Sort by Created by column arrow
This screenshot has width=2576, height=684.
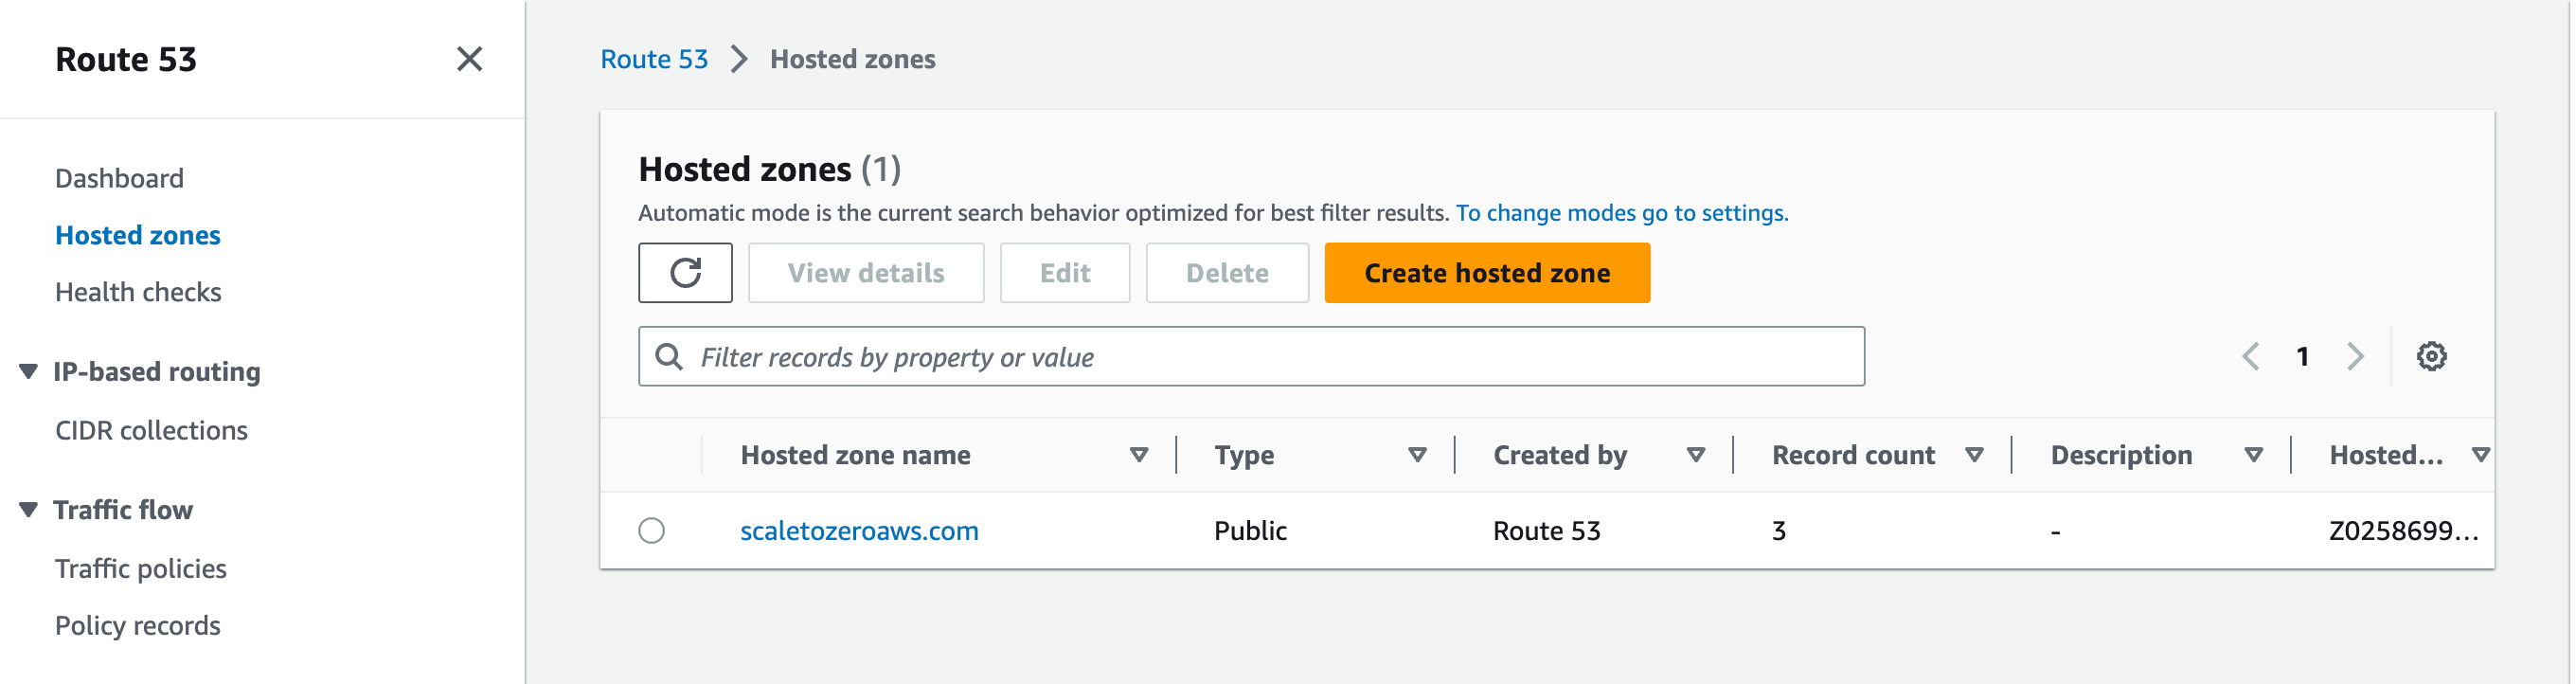tap(1695, 455)
